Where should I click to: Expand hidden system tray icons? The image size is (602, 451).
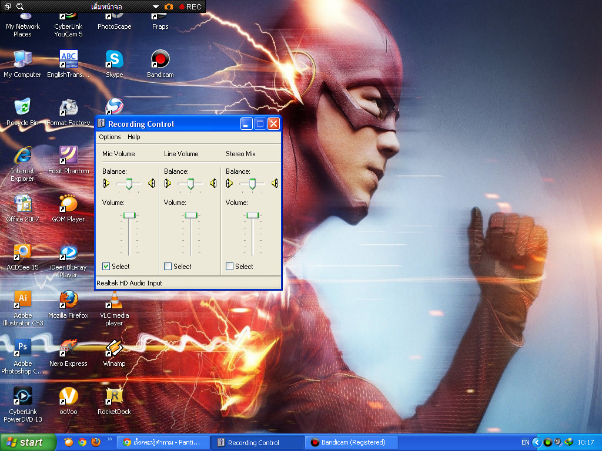(537, 442)
